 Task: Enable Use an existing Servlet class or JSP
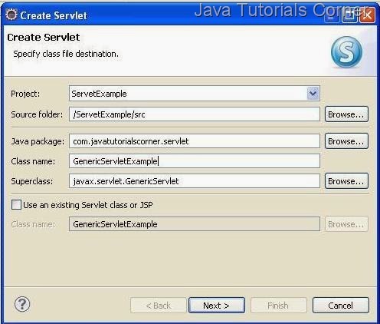[x=16, y=205]
